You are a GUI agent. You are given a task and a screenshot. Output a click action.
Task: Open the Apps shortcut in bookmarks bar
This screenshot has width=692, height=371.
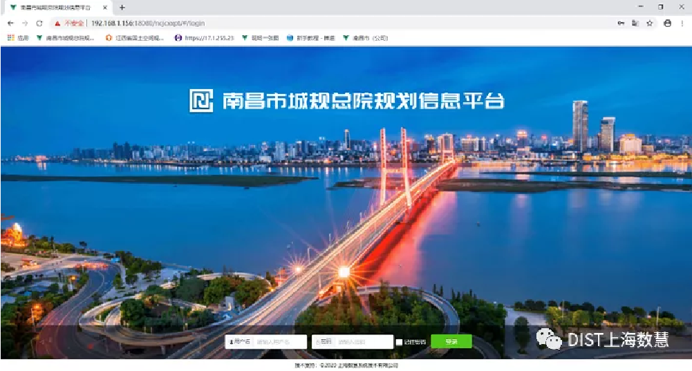[18, 38]
